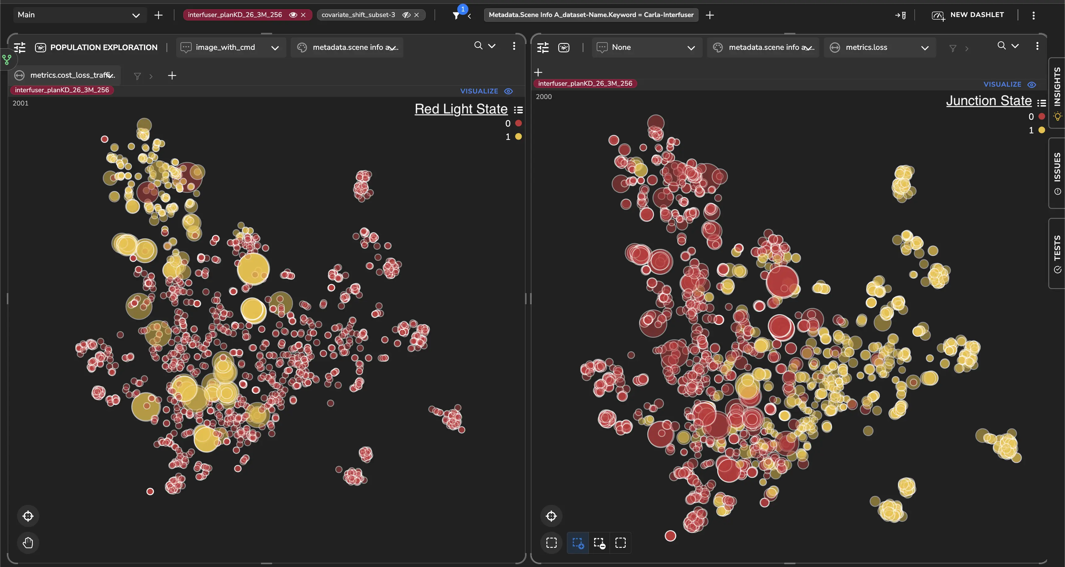1065x567 pixels.
Task: Open the INSIGHTS side tab
Action: tap(1057, 92)
